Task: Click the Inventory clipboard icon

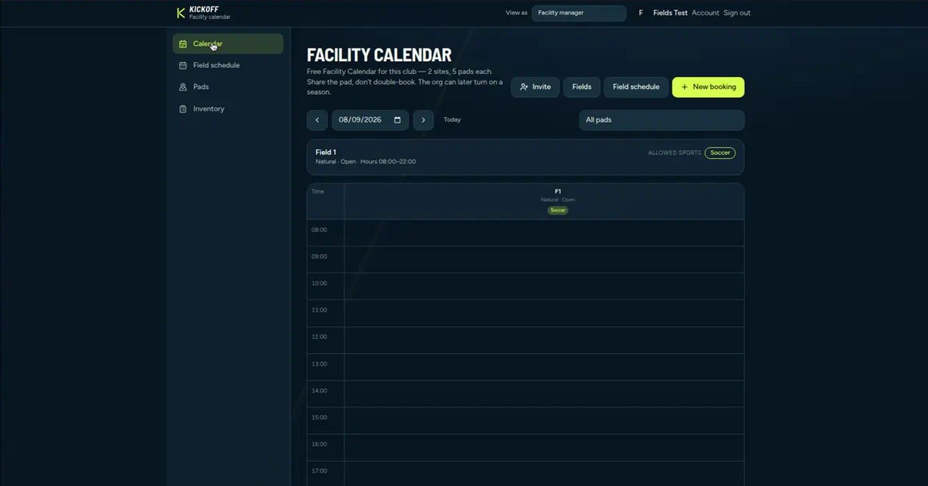Action: point(183,109)
